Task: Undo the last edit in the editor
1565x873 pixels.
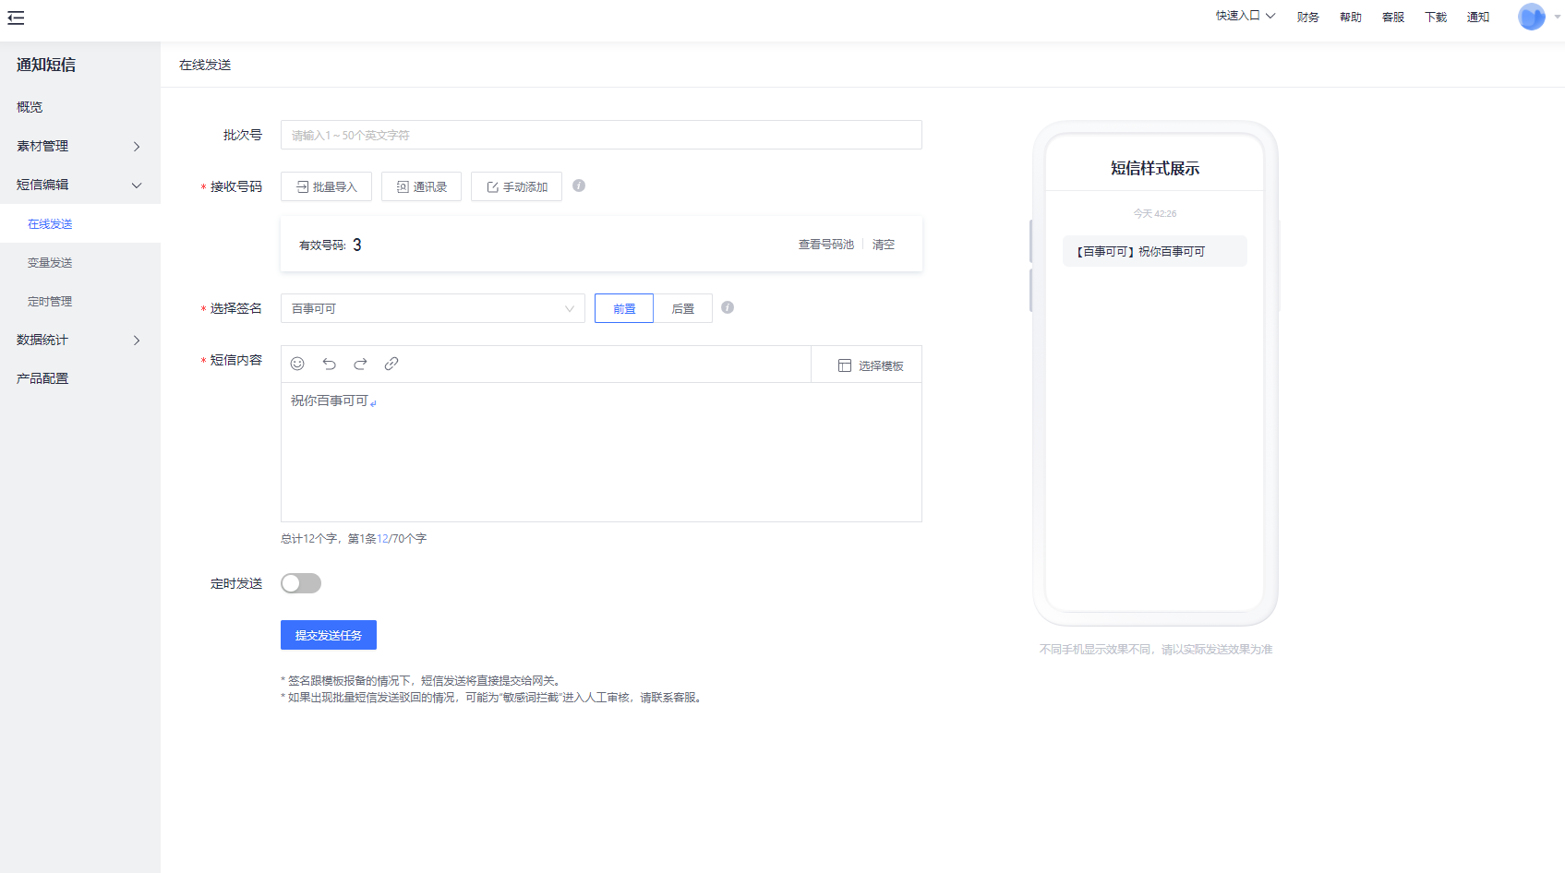Action: [x=329, y=364]
